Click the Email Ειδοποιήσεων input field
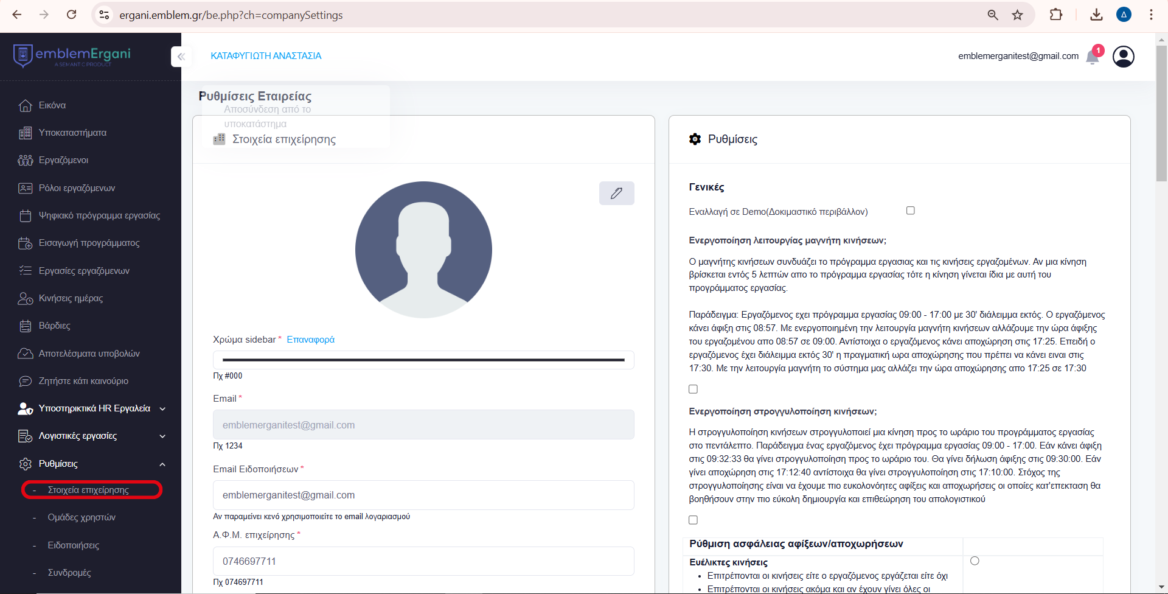 coord(423,495)
